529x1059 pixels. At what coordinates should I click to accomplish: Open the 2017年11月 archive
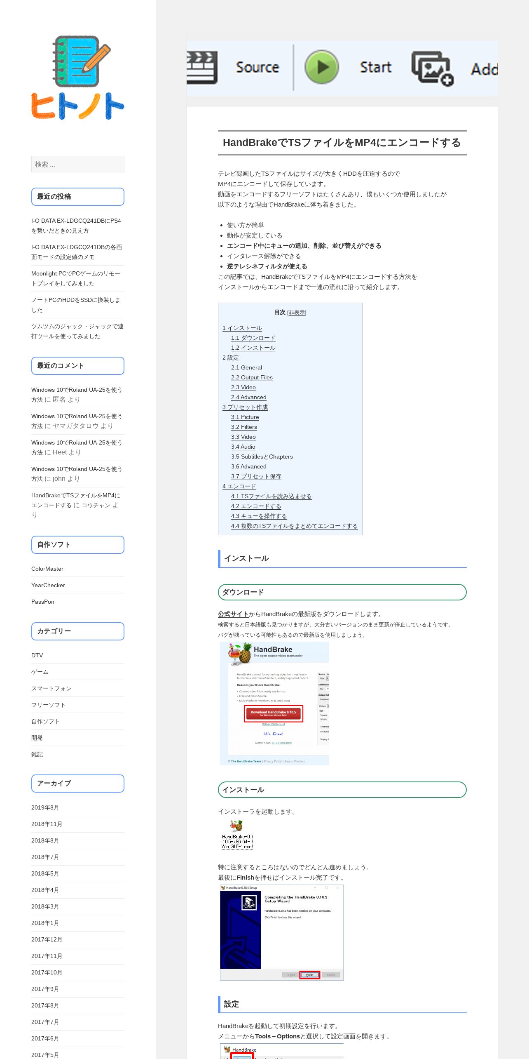[47, 956]
